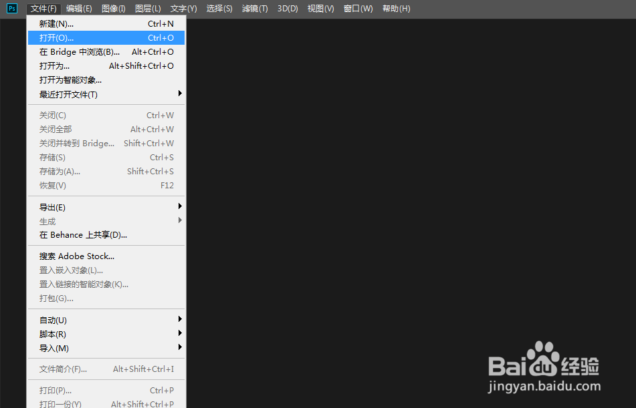
Task: Open the 视图(V) menu
Action: [x=321, y=9]
